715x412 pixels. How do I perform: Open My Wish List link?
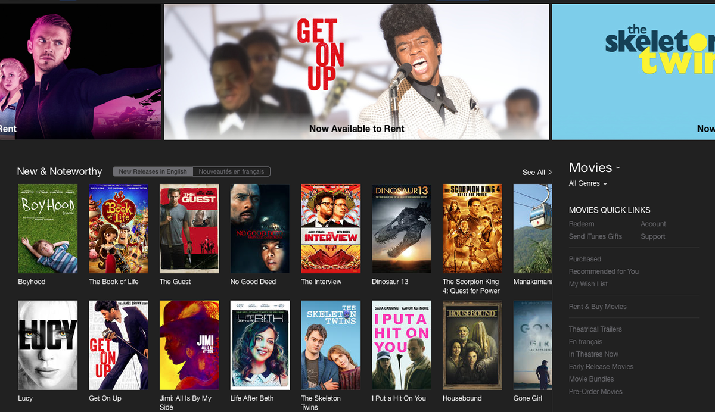(x=588, y=284)
